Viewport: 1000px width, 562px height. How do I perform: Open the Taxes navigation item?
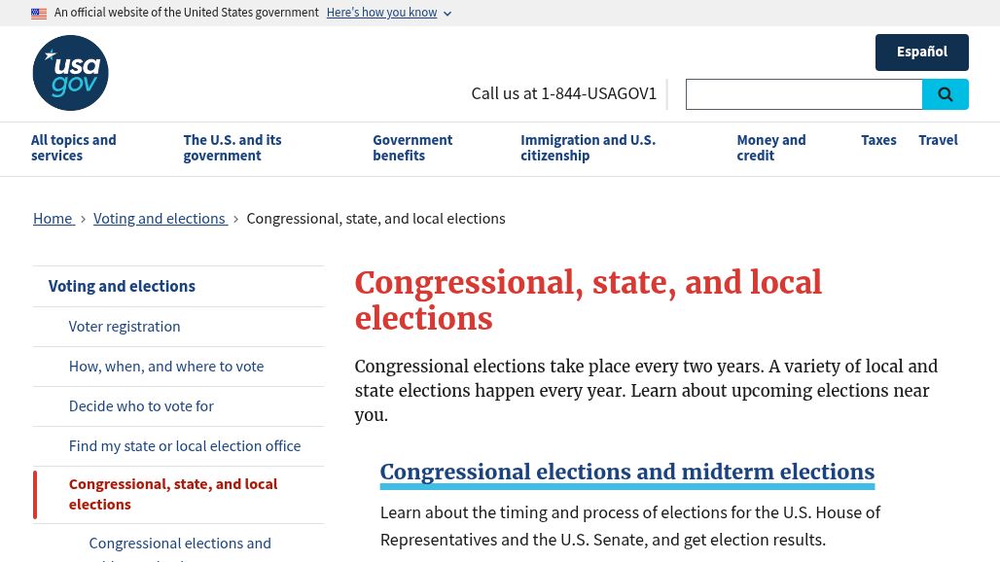coord(878,140)
